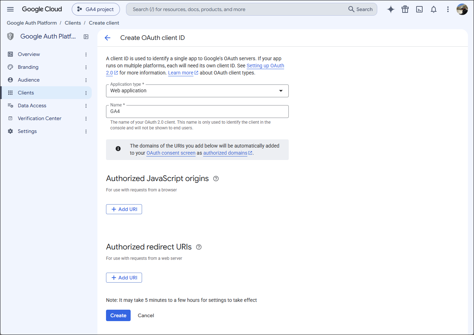Click the Branding palette icon
Viewport: 474px width, 335px height.
(x=10, y=67)
